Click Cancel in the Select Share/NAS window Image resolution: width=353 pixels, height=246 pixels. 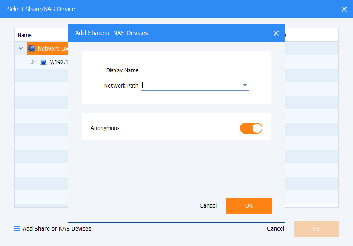[276, 228]
